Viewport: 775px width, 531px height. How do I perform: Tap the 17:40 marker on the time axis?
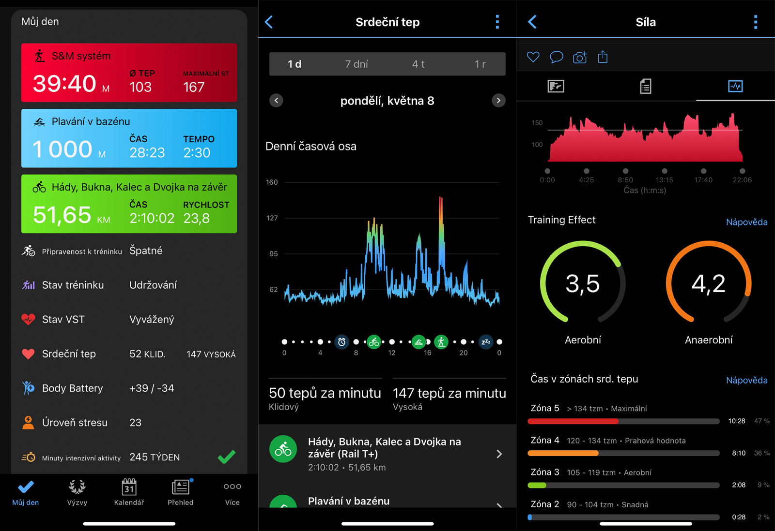tap(703, 171)
